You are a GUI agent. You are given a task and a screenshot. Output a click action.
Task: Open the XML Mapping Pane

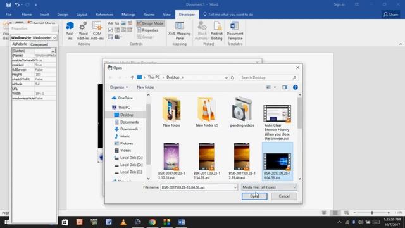pyautogui.click(x=180, y=31)
